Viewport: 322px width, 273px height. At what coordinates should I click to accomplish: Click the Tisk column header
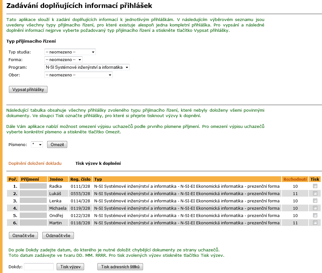point(315,179)
